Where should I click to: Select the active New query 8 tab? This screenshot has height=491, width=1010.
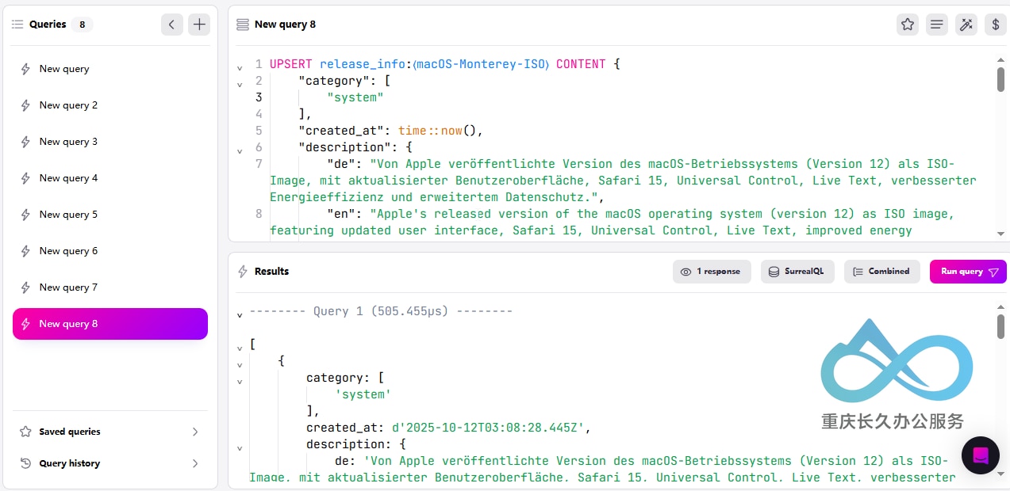click(110, 324)
